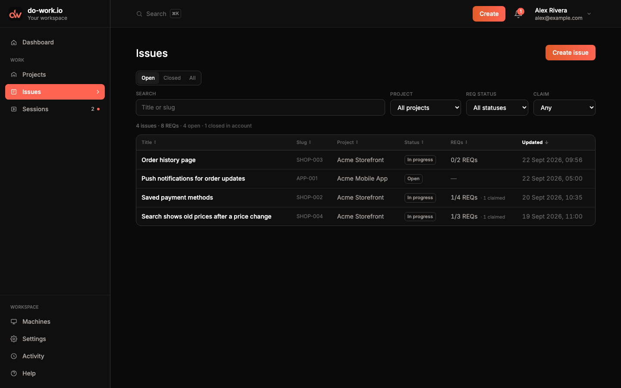
Task: Click the SHOP-004 slug
Action: click(x=310, y=216)
